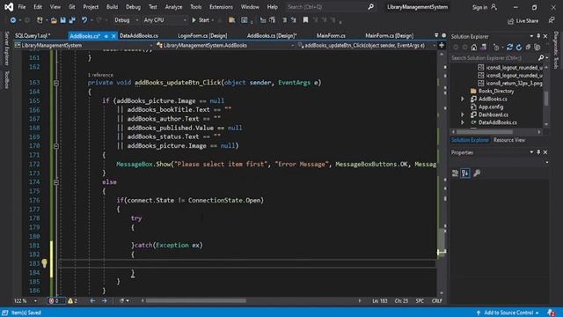563x317 pixels.
Task: Open the Resource View tab
Action: 508,140
